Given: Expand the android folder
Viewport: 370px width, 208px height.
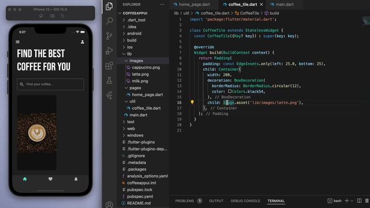Looking at the screenshot, I should tap(124, 34).
